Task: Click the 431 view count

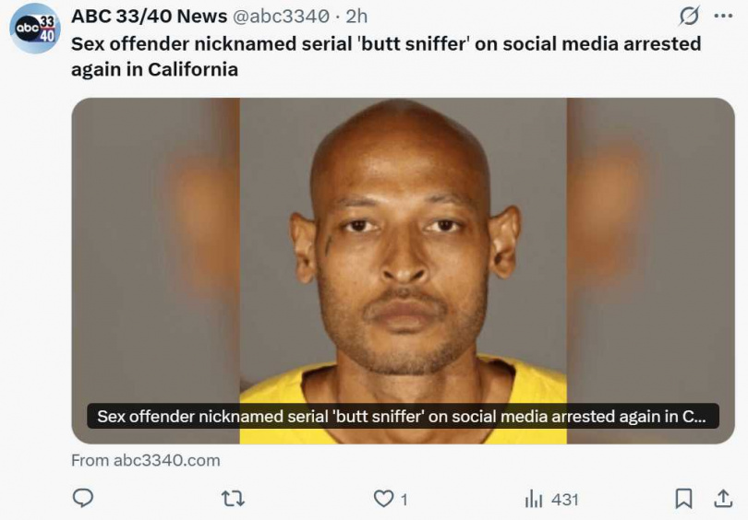Action: (565, 500)
